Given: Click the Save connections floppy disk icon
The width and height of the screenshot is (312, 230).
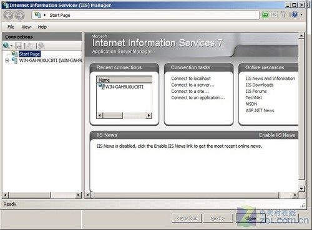Looking at the screenshot, I should 19,46.
